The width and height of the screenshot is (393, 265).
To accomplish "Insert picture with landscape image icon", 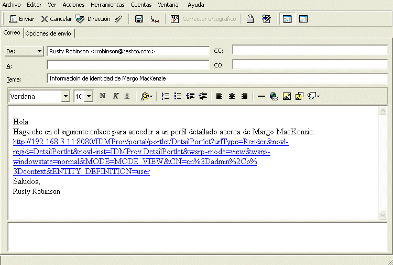I will [x=287, y=96].
